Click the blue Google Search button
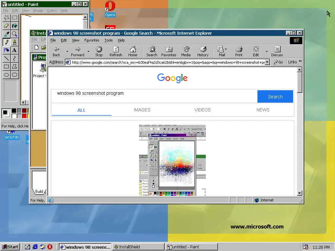 pos(275,96)
